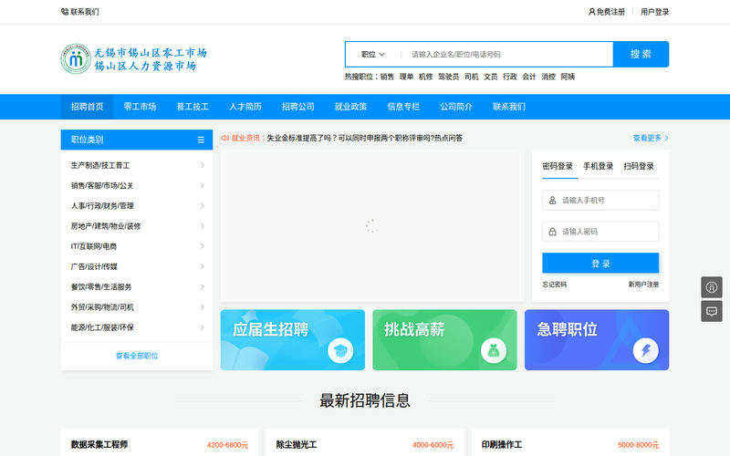Expand 广告/设计/传媒 category
The height and width of the screenshot is (456, 730).
click(137, 266)
